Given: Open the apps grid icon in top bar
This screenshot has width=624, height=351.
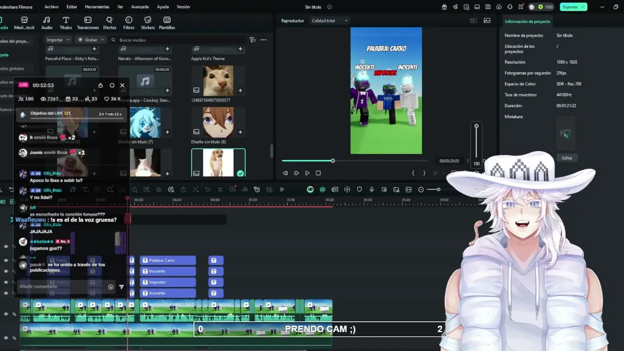Looking at the screenshot, I should coord(521,7).
